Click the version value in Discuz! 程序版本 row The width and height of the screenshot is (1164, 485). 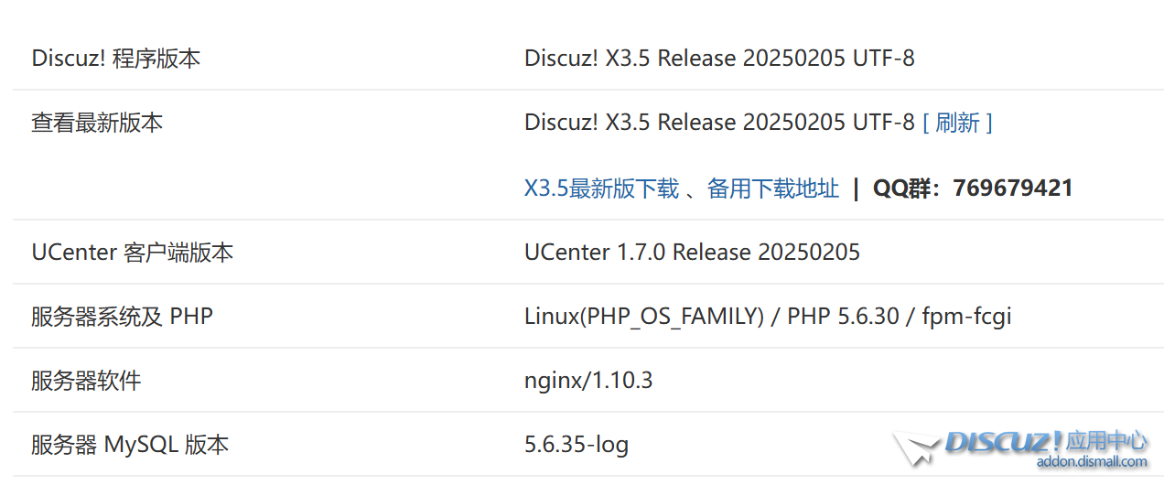719,59
